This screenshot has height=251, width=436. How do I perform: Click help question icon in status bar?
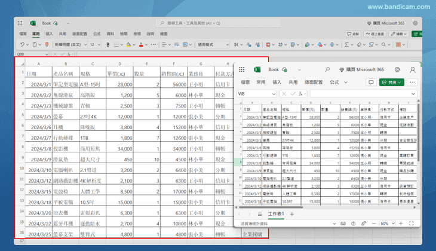353,224
